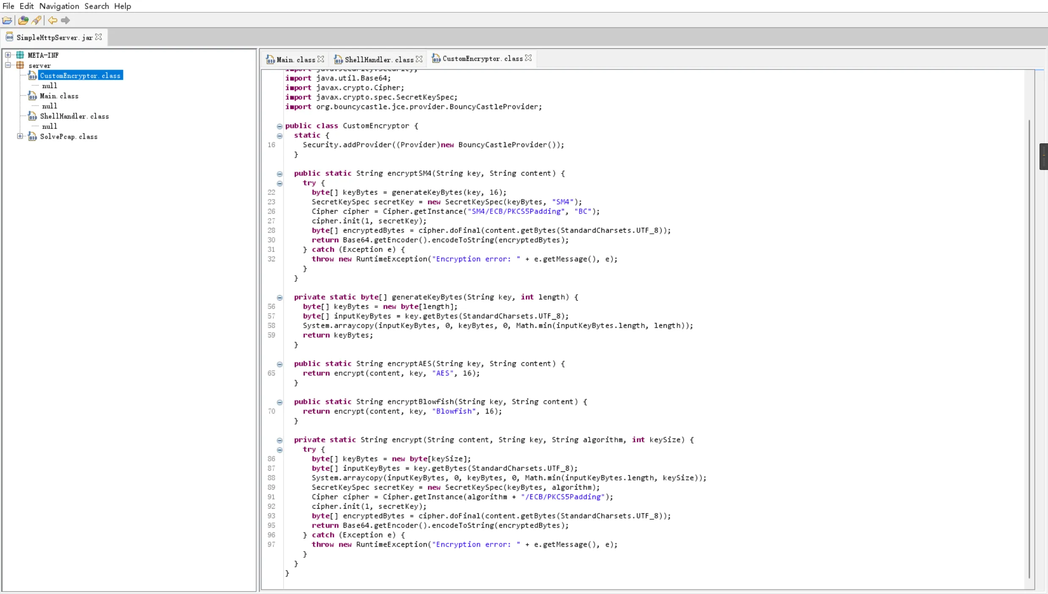Click the gray Forward arrow icon
Screen dimensions: 1048x594
[x=65, y=20]
